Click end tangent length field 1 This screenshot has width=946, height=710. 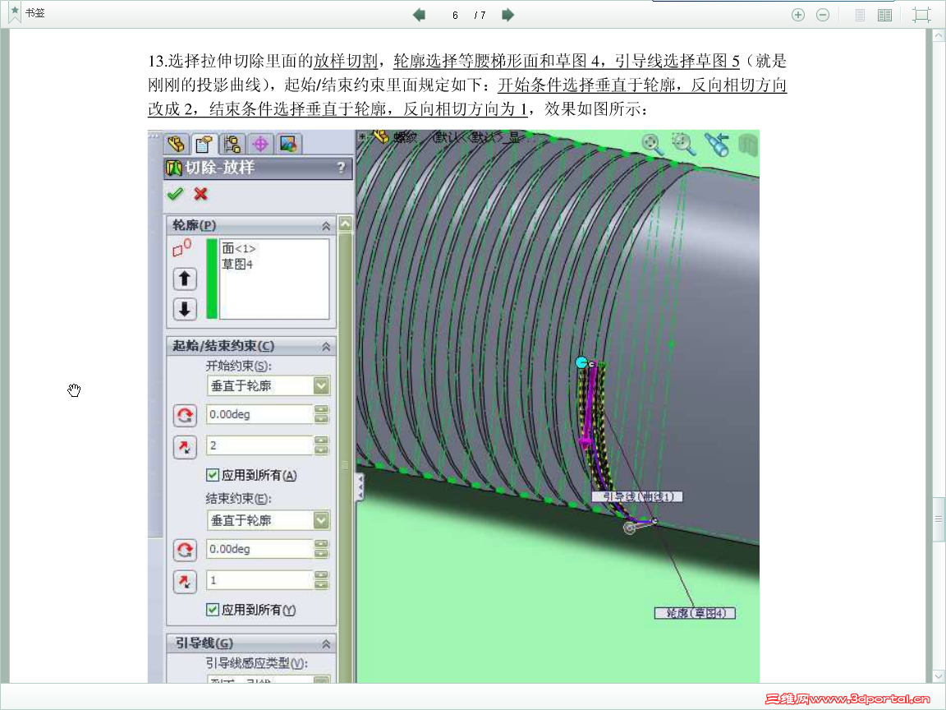[259, 580]
